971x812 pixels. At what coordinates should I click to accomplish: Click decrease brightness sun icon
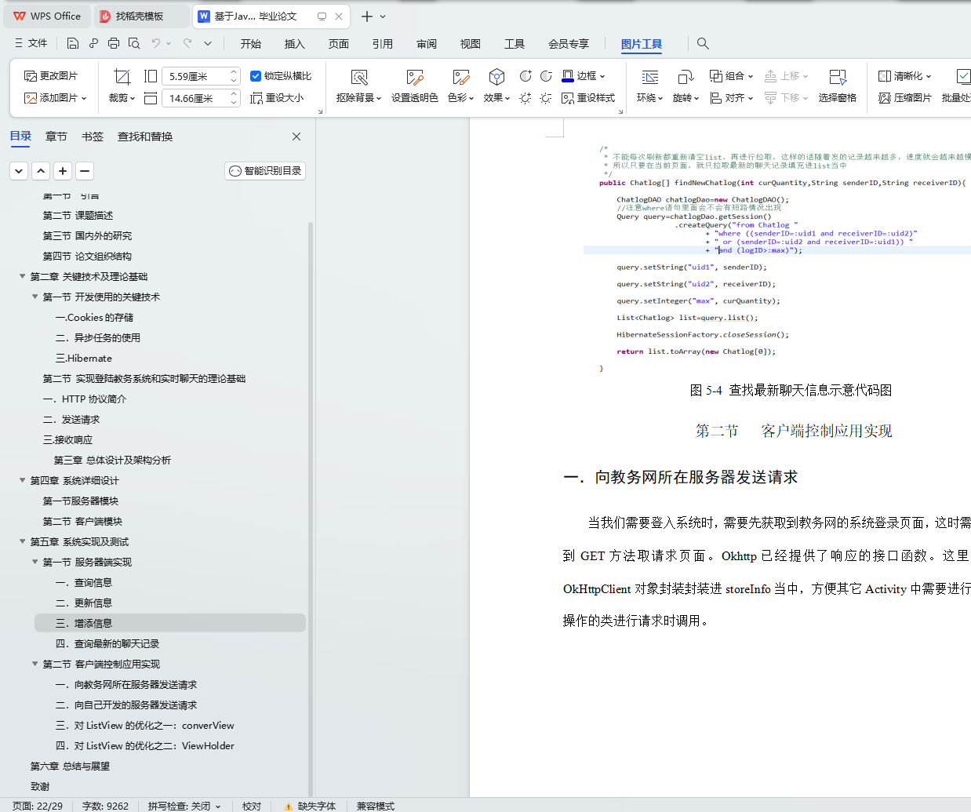pos(546,98)
